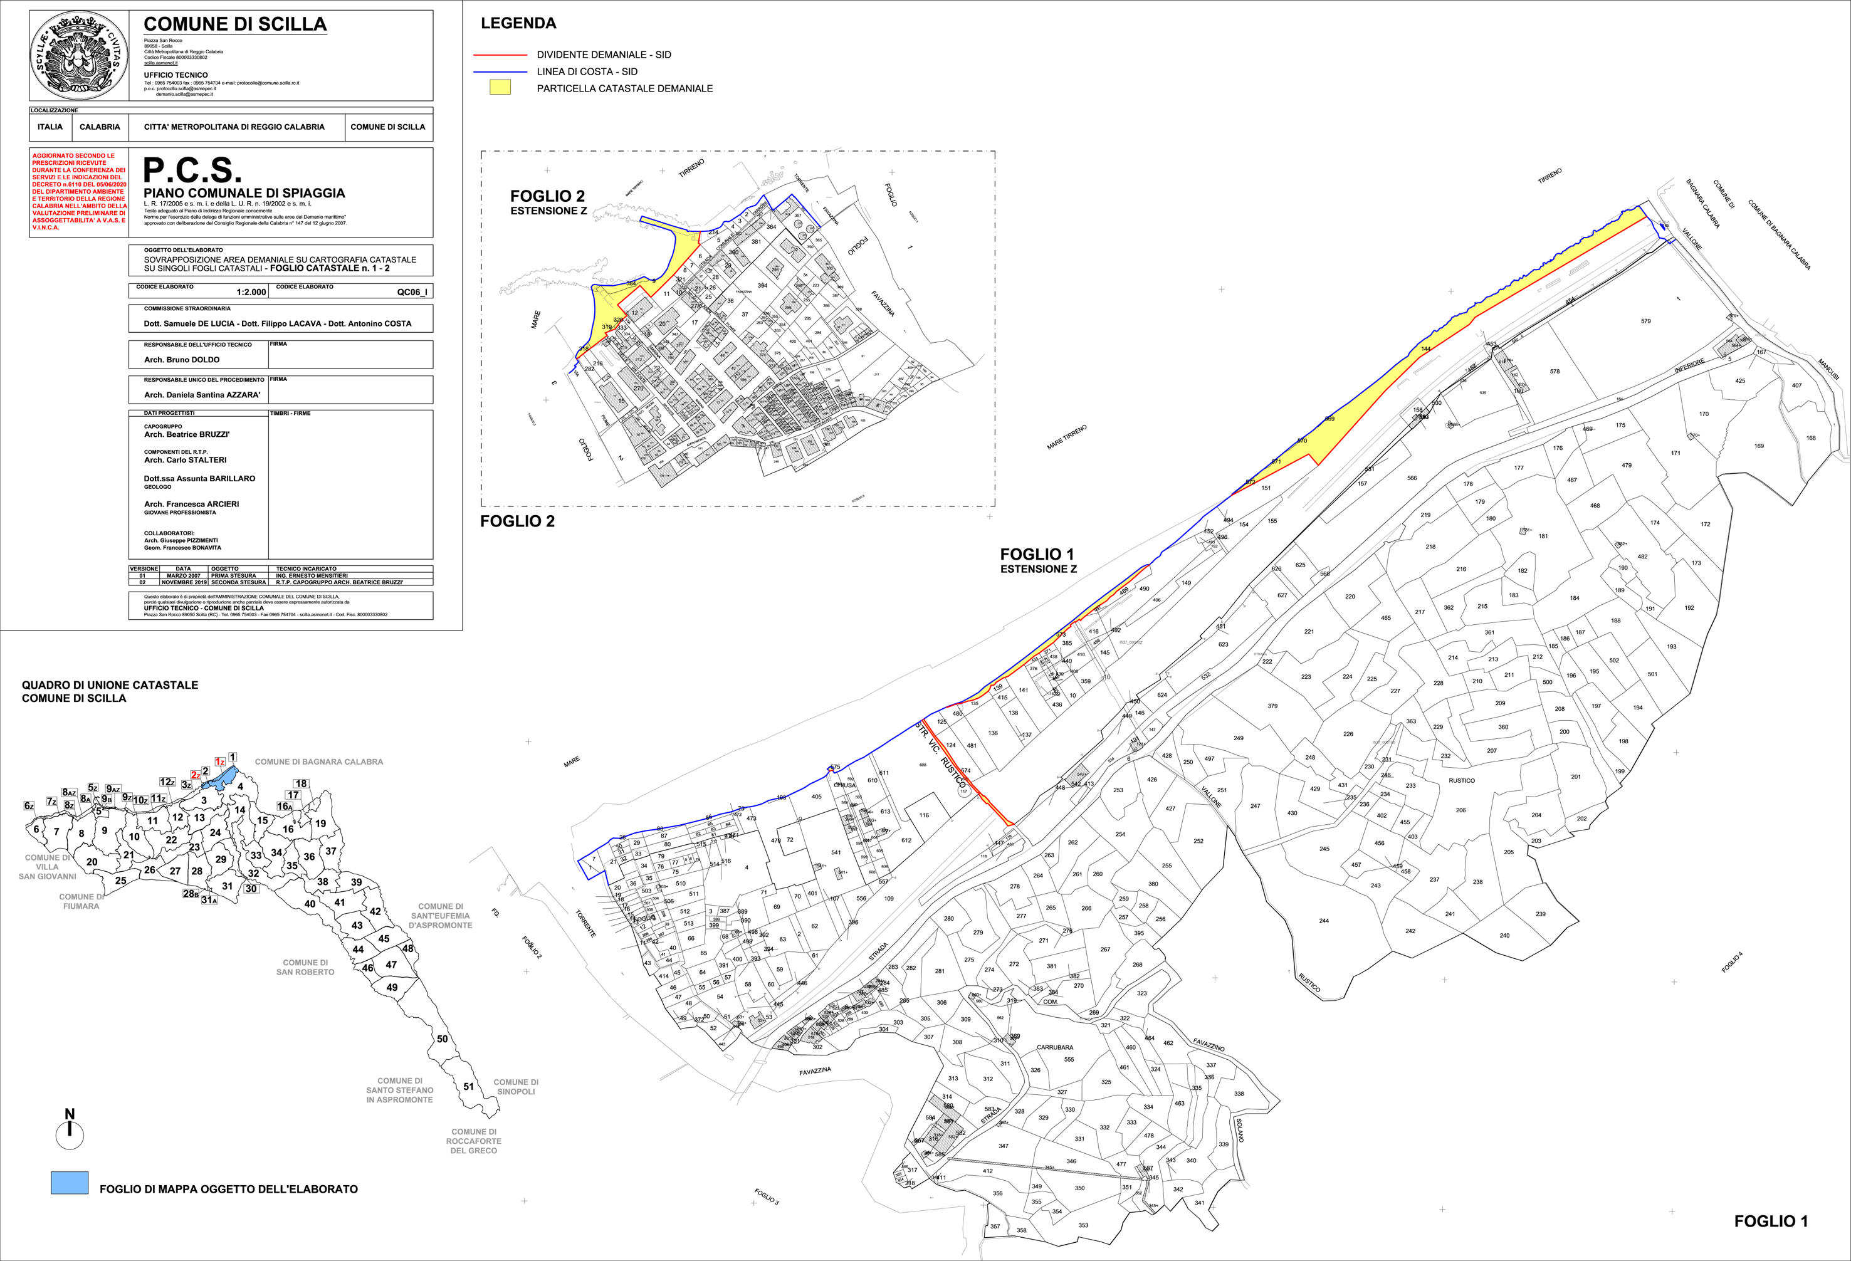The width and height of the screenshot is (1851, 1261).
Task: Select UFFICIO TECNICO heading beside the seal
Action: click(x=176, y=75)
